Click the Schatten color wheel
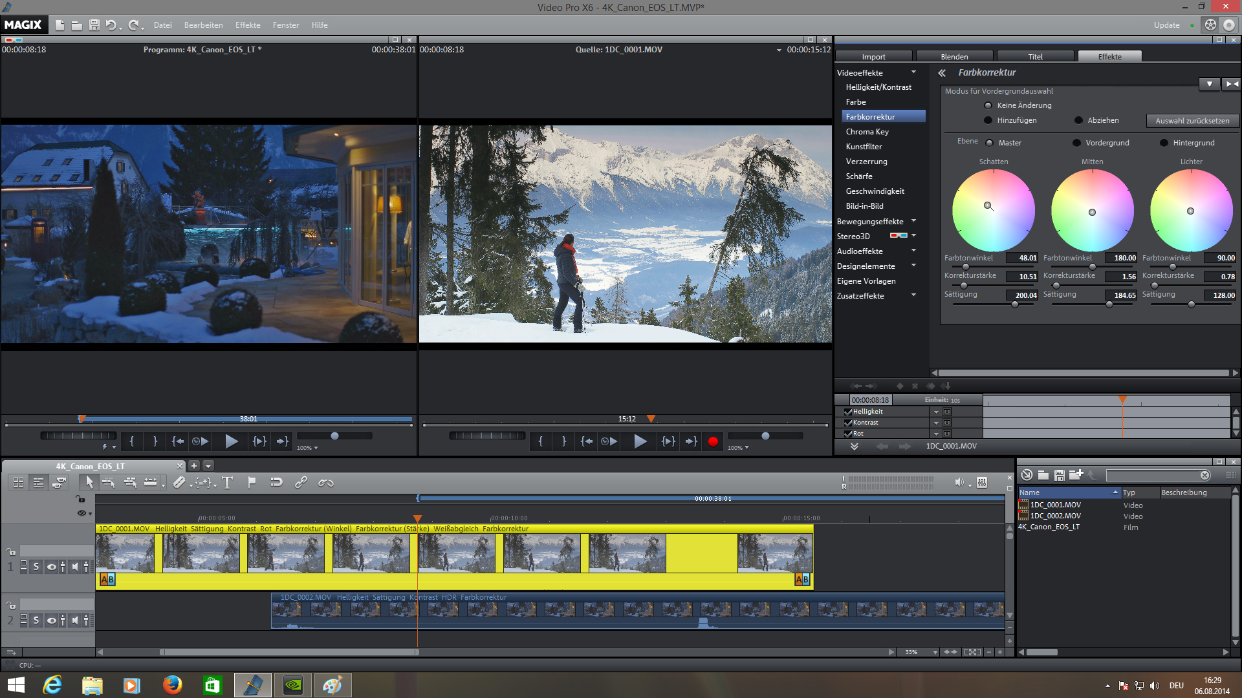 [x=993, y=210]
